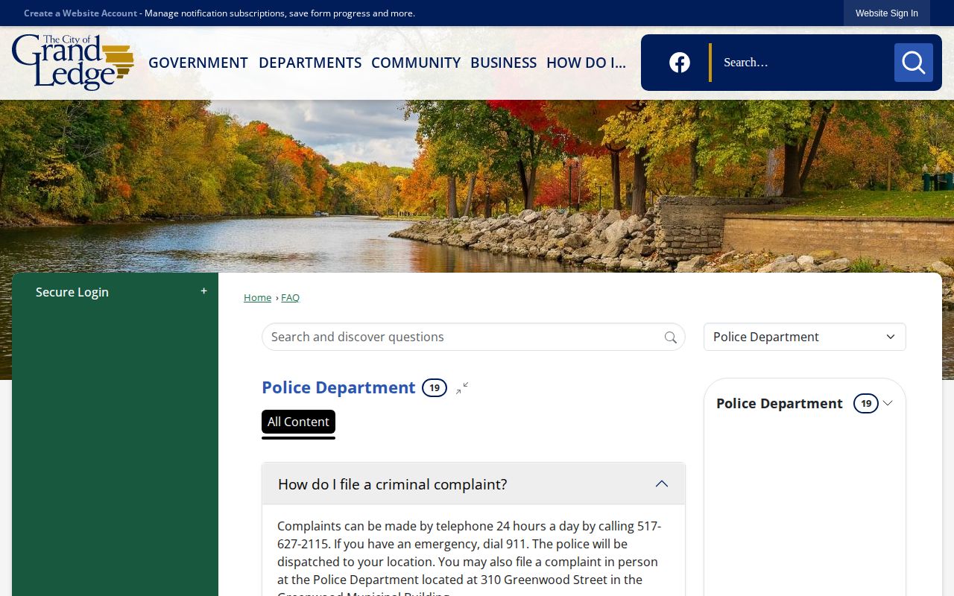Click the FAQ search magnifier icon
The height and width of the screenshot is (596, 954).
(671, 337)
